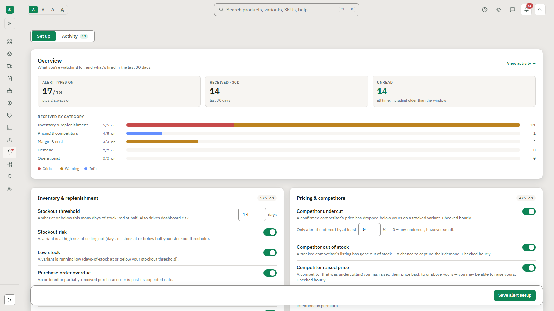Toggle the Competitor raised price switch
Screen dimensions: 554x311
click(529, 268)
